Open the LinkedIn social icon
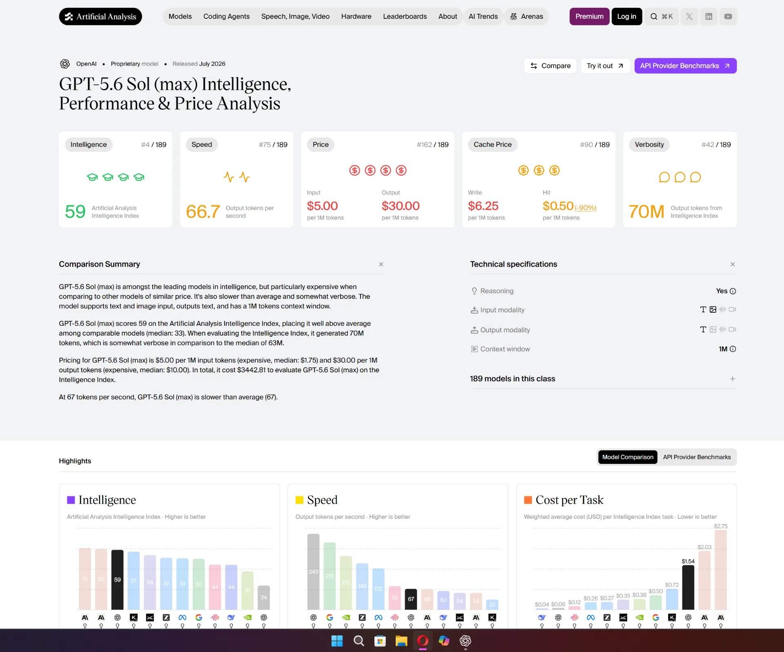784x652 pixels. point(709,16)
